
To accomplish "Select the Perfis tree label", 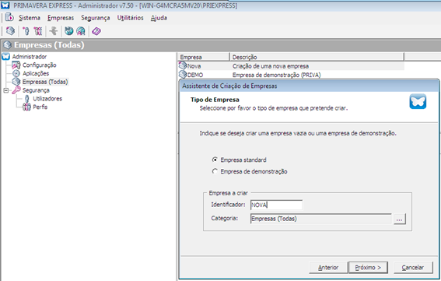I will (x=40, y=107).
